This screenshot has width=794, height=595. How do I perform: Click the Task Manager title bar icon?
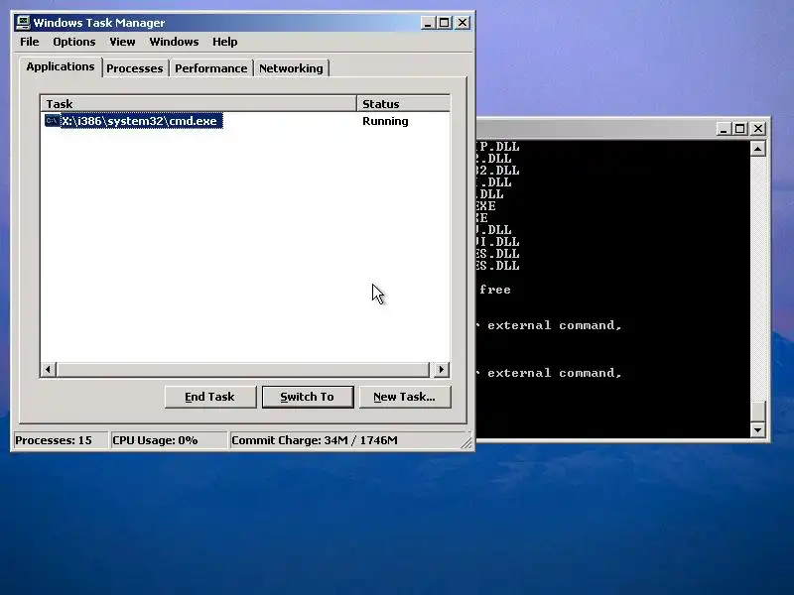point(23,22)
